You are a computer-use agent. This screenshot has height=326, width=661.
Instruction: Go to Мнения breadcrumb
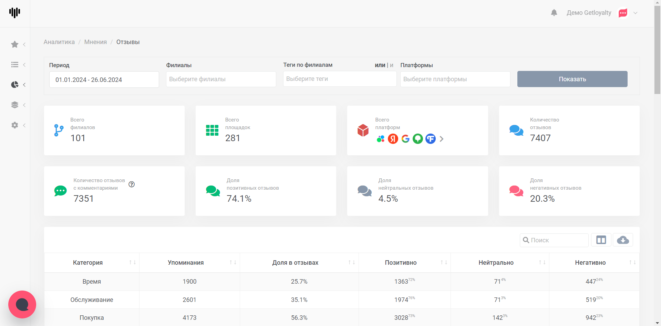[95, 42]
